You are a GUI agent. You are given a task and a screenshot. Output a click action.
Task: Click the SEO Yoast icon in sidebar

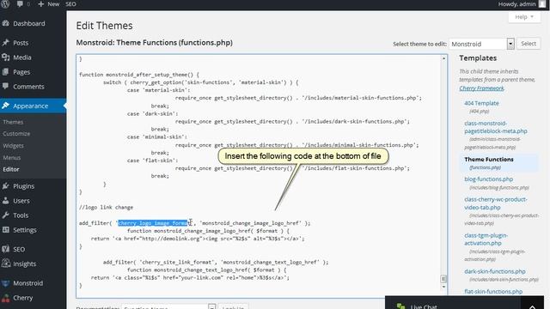click(5, 249)
